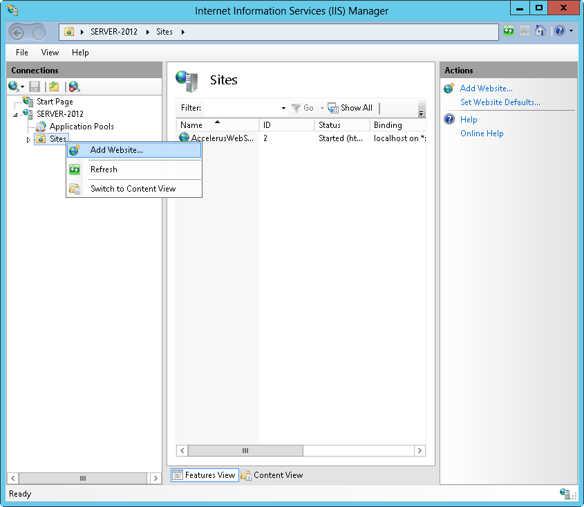584x507 pixels.
Task: Sort by the Status column header
Action: pyautogui.click(x=341, y=125)
